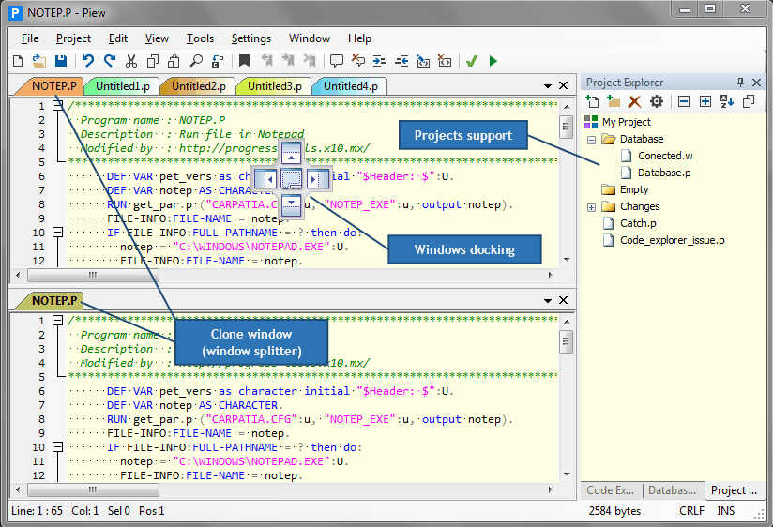Collapse fold marker at line 10 in bottom editor
Screen dimensions: 773x527
click(57, 446)
